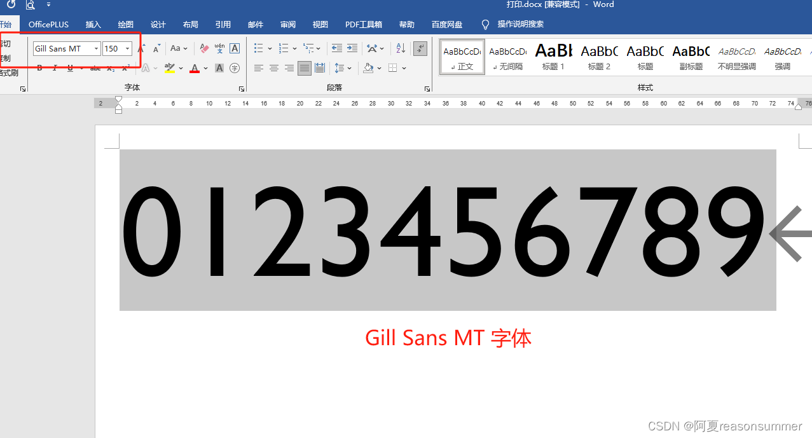Open customize quick access toolbar dropdown

click(x=49, y=4)
